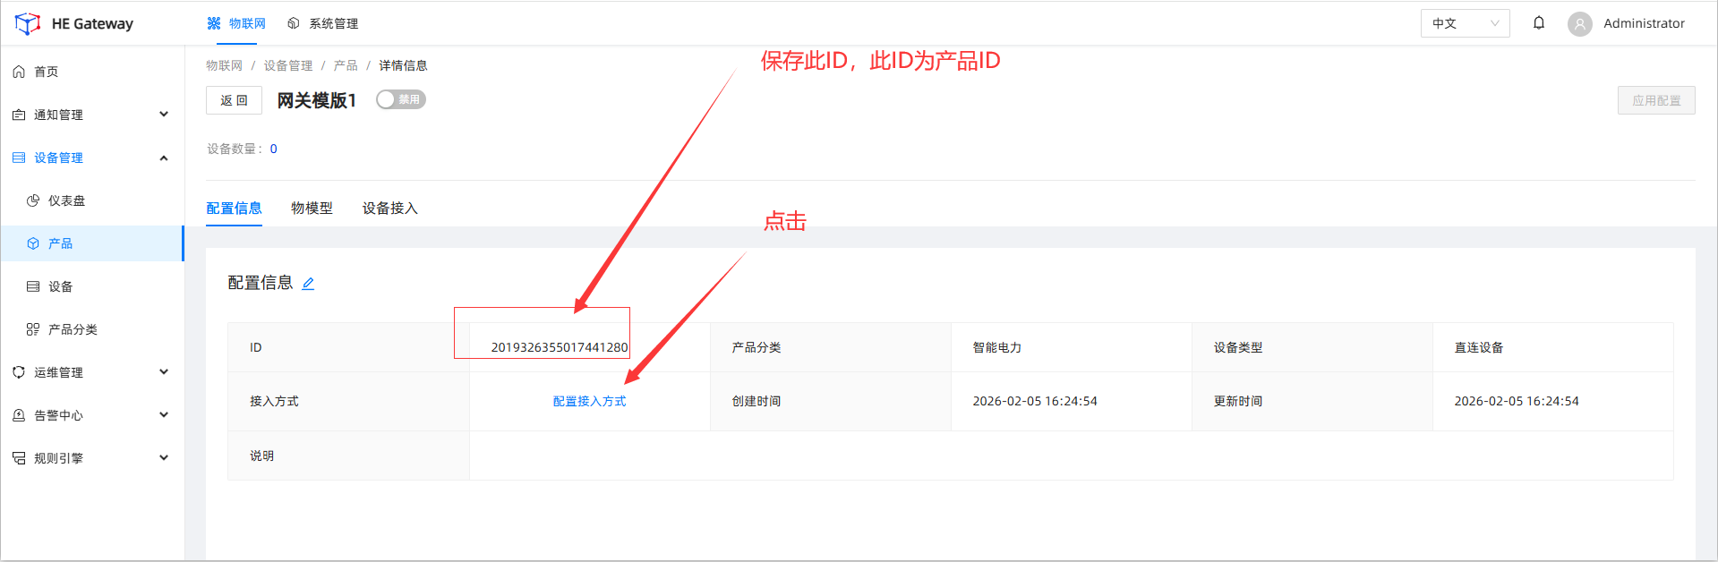Click the 配置接入方式 link
Image resolution: width=1718 pixels, height=562 pixels.
(x=589, y=401)
